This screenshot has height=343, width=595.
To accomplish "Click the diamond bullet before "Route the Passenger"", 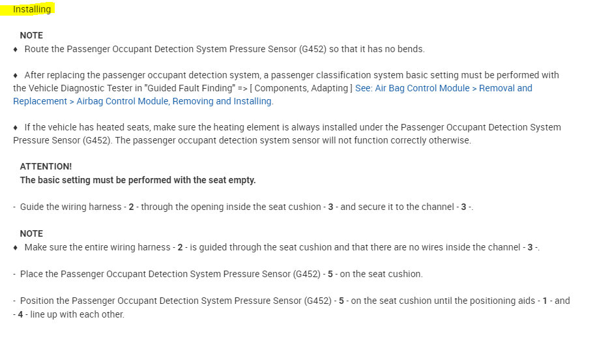I will pyautogui.click(x=16, y=49).
